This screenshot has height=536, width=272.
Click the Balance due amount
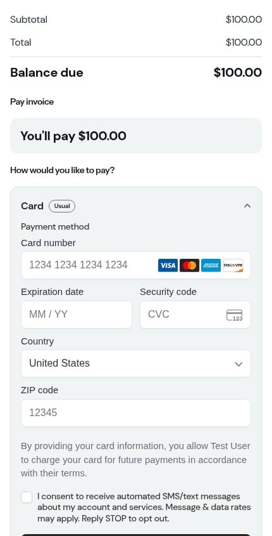[238, 72]
